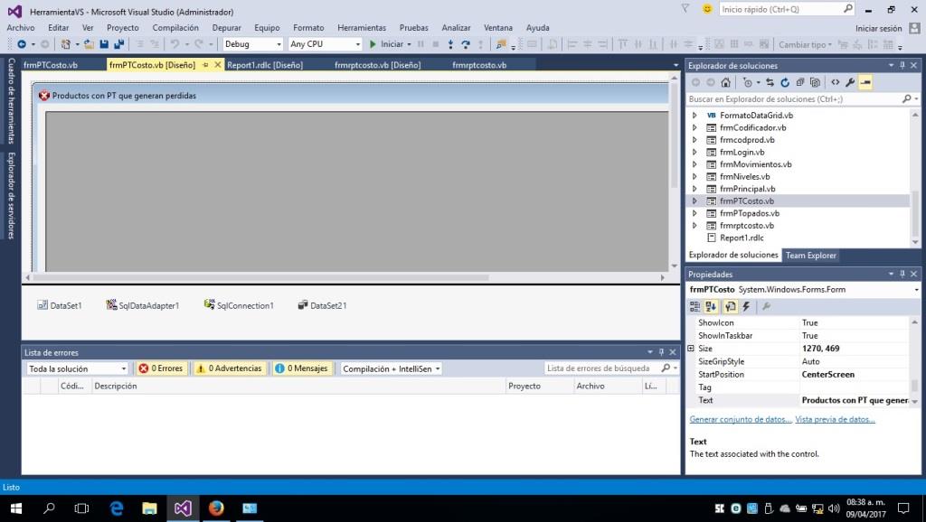Click the Step Over debug icon

466,44
